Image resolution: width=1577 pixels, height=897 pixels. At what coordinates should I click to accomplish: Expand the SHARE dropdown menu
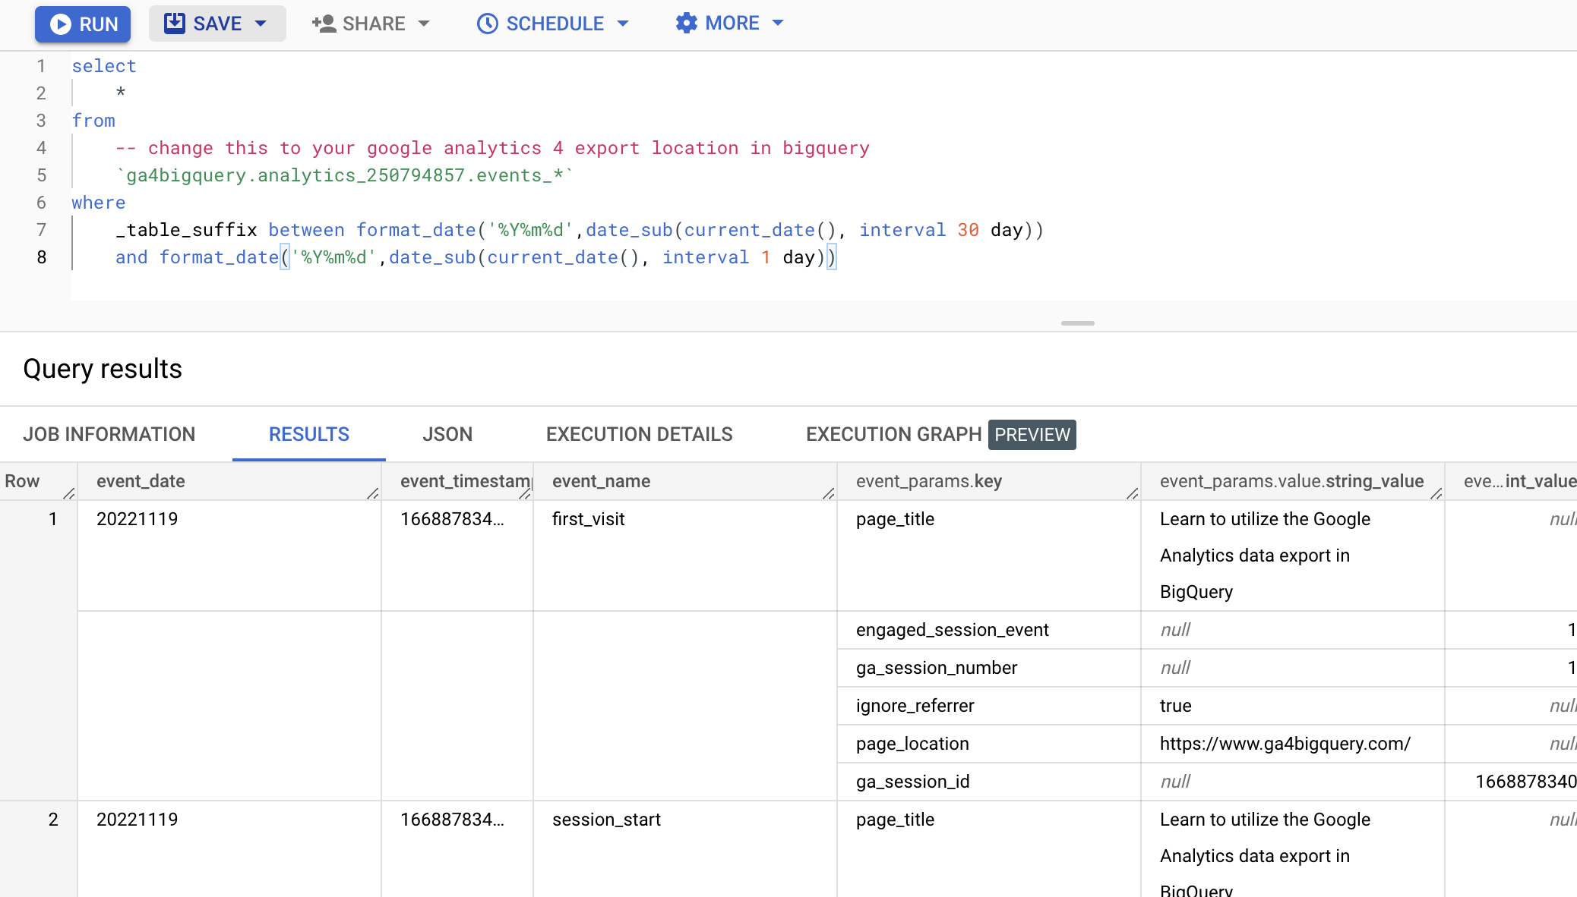[x=424, y=24]
